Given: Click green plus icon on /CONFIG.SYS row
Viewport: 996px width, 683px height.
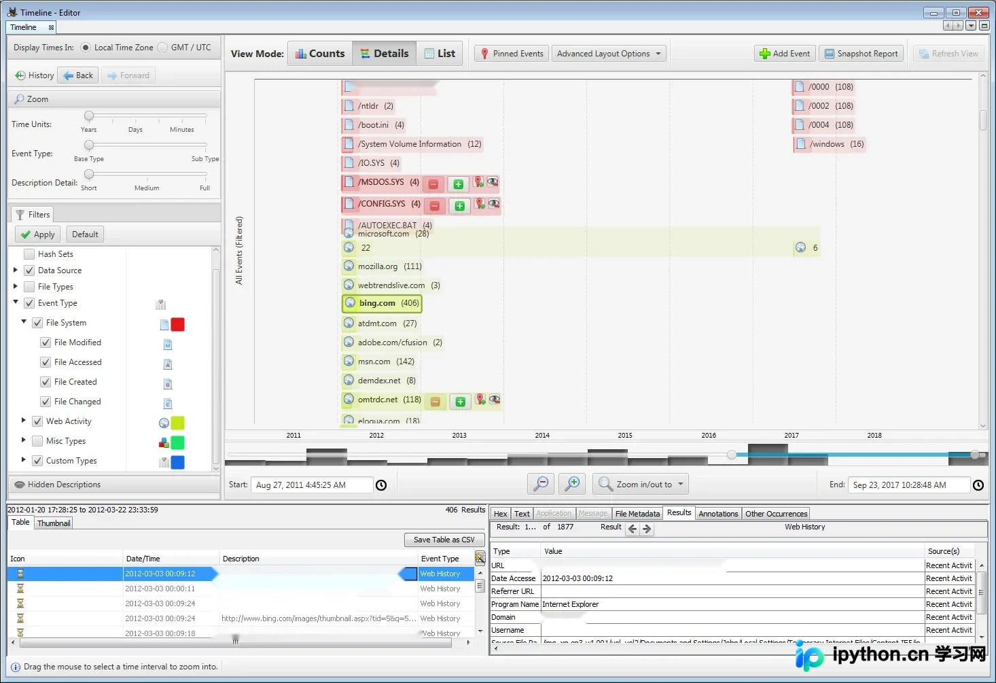Looking at the screenshot, I should pyautogui.click(x=460, y=206).
